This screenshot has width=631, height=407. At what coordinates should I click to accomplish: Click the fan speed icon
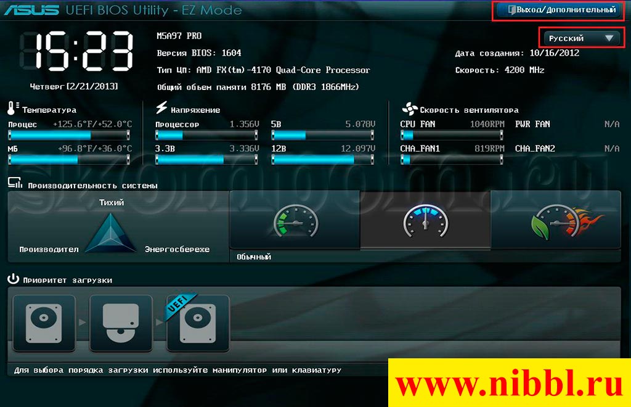410,109
